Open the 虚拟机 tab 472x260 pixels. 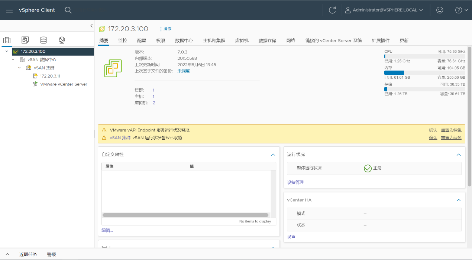tap(242, 40)
